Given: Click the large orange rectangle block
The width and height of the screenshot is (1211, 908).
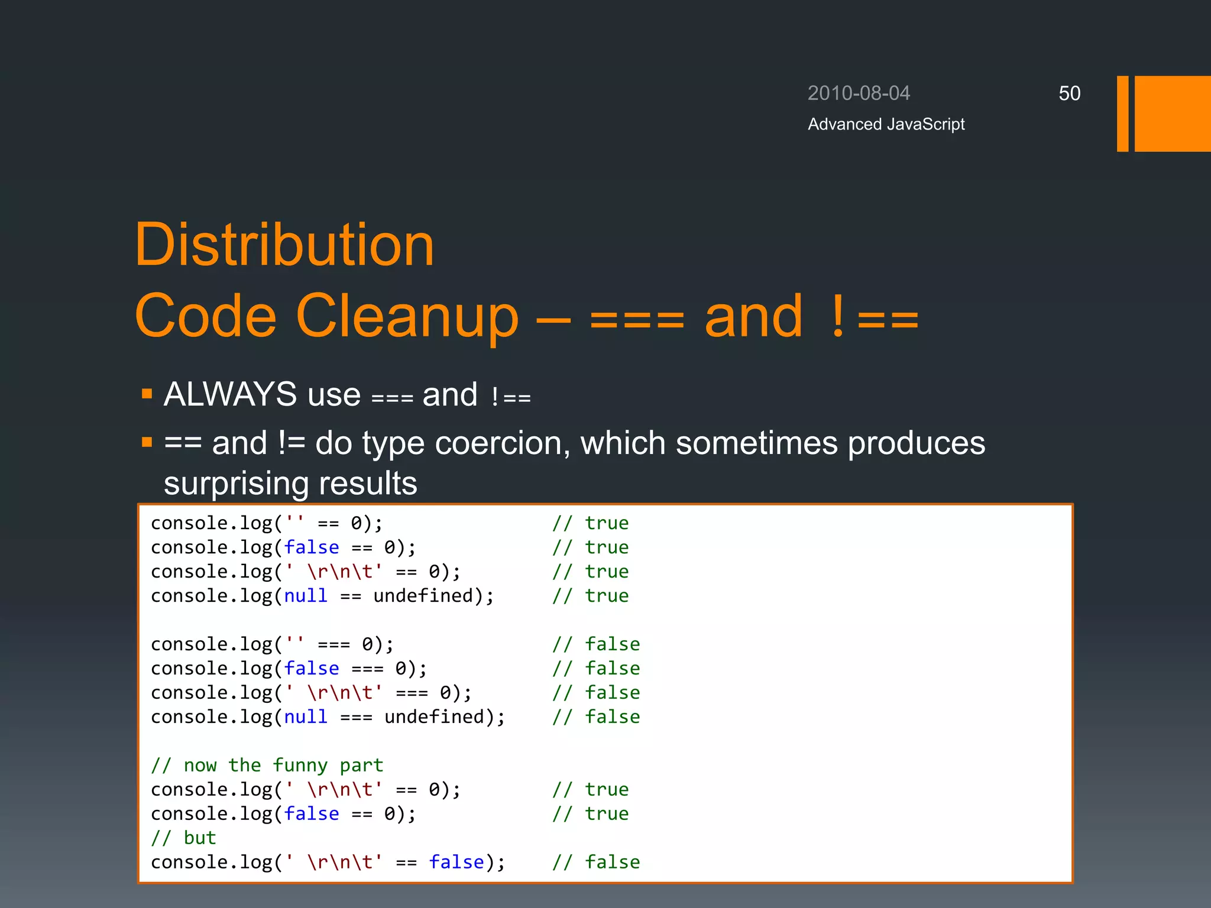Looking at the screenshot, I should tap(1172, 113).
